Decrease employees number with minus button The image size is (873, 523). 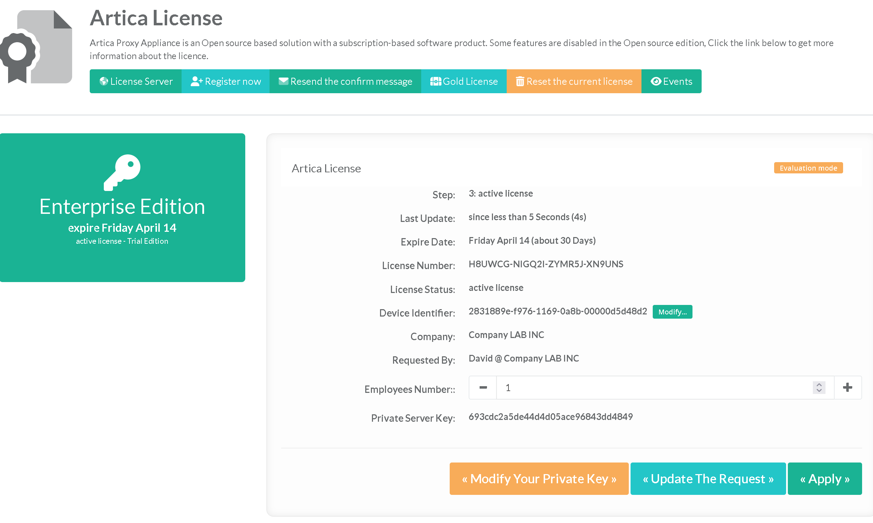point(483,388)
